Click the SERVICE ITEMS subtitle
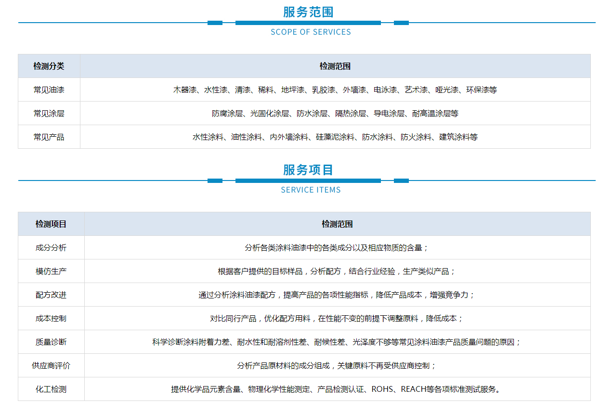Viewport: 600px width, 413px height. [x=311, y=190]
